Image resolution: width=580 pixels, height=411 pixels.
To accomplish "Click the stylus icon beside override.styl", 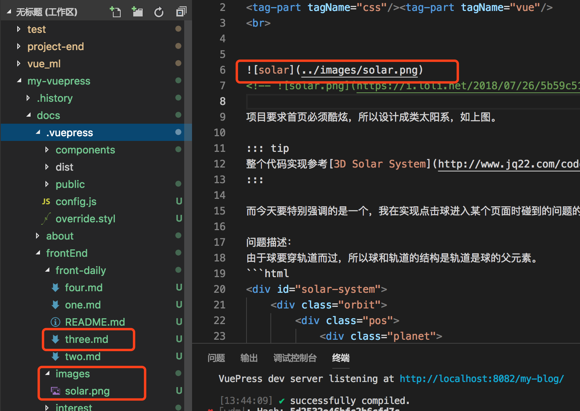I will point(46,219).
